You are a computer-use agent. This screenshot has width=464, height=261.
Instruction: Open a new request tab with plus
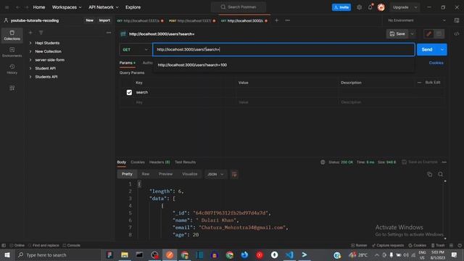click(x=276, y=20)
